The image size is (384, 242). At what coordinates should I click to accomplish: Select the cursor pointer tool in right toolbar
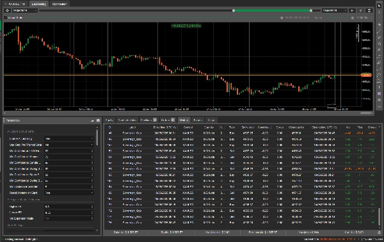379,5
